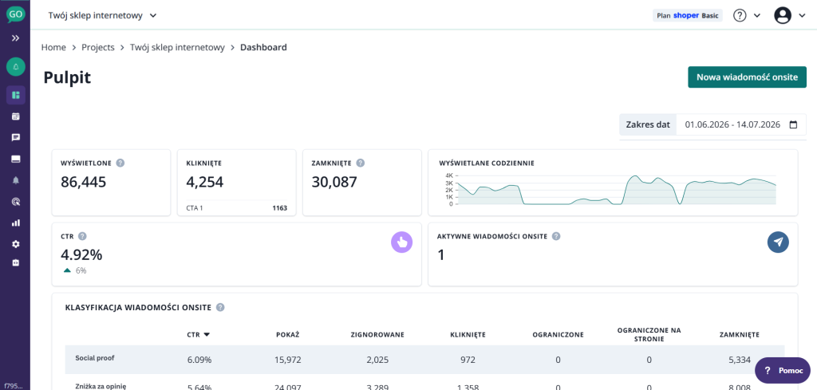Sort table by CTR column arrow
This screenshot has height=390, width=817.
[x=207, y=335]
